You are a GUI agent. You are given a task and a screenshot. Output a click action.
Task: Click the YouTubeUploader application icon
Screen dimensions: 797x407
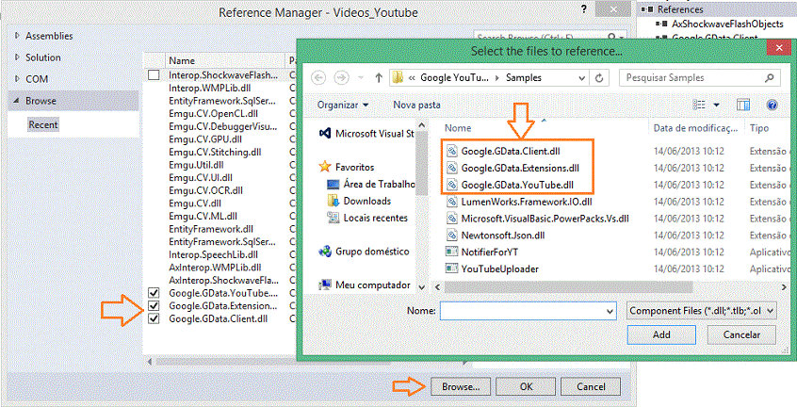pos(451,269)
